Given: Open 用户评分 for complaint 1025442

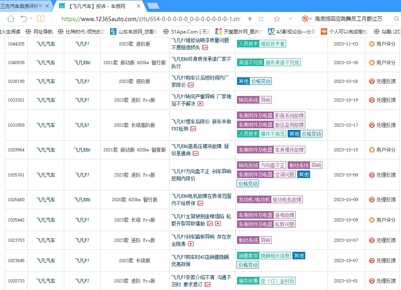Looking at the screenshot, I should coord(382,220).
